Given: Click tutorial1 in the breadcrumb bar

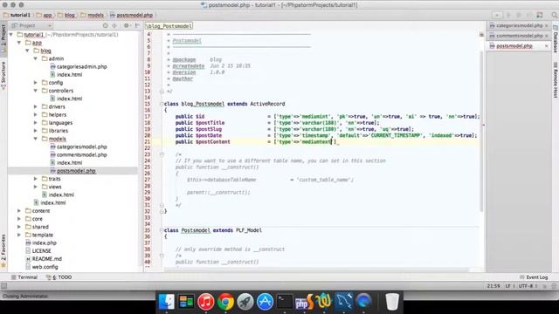Looking at the screenshot, I should (17, 15).
